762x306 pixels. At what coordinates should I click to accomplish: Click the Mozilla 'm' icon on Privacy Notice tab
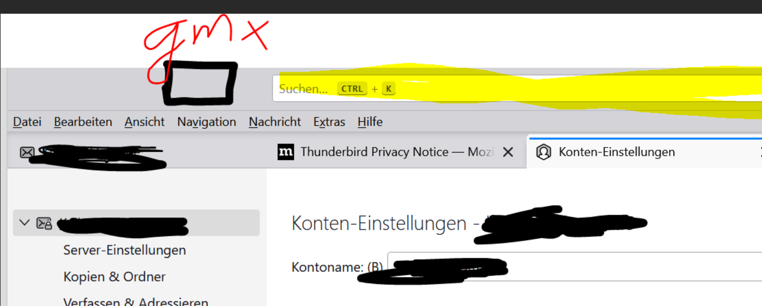(x=286, y=152)
